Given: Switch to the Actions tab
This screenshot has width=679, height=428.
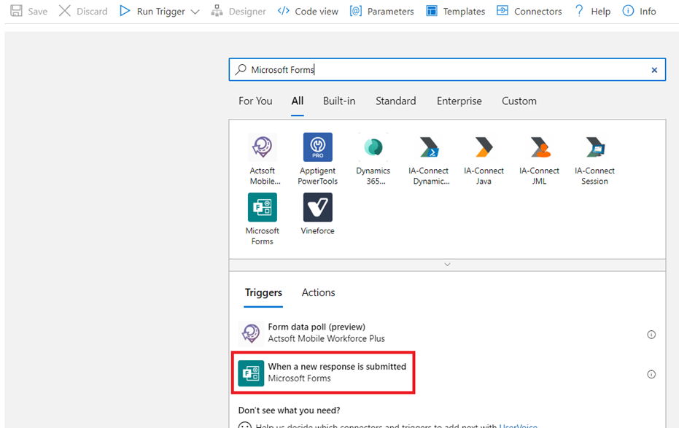Looking at the screenshot, I should coord(318,292).
